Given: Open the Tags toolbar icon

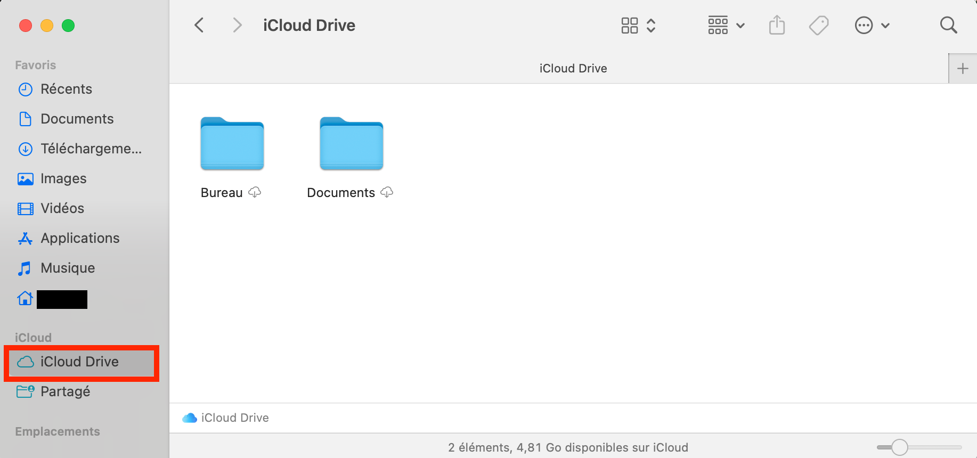Looking at the screenshot, I should click(x=819, y=25).
